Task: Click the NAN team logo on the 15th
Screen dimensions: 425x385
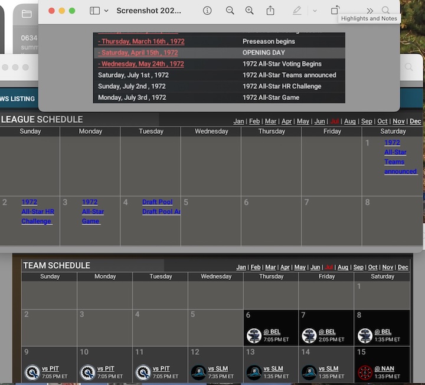Action: pos(364,373)
